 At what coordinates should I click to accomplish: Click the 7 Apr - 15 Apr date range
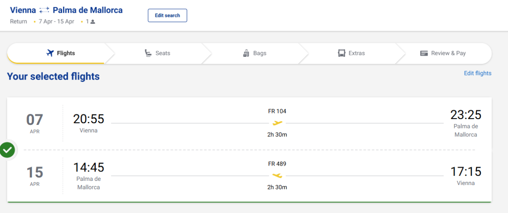tap(56, 22)
